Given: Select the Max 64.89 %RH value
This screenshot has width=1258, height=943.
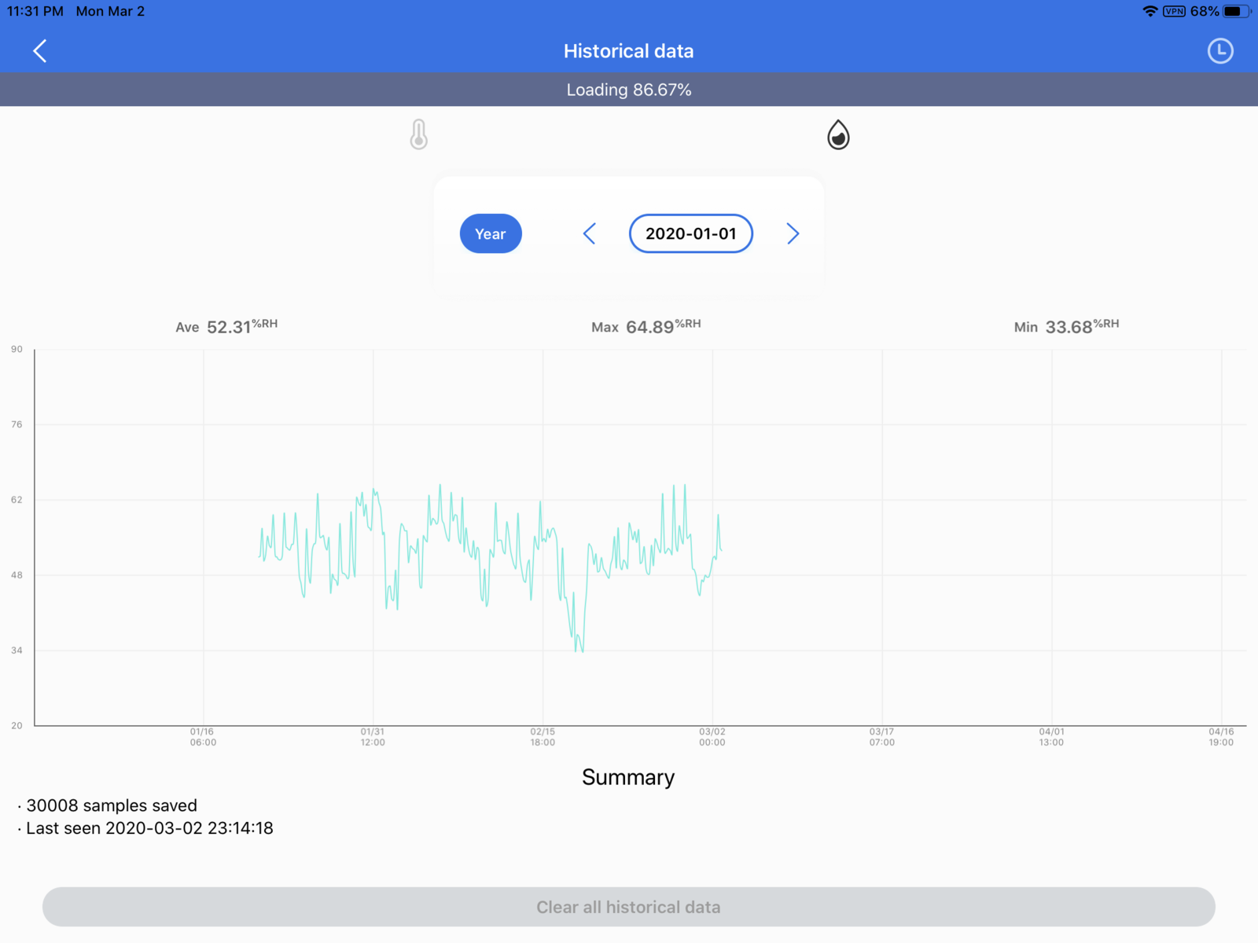Looking at the screenshot, I should tap(646, 326).
